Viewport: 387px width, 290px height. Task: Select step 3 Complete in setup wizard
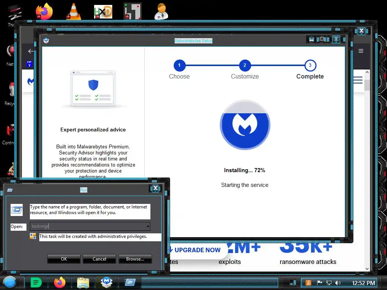tap(310, 65)
